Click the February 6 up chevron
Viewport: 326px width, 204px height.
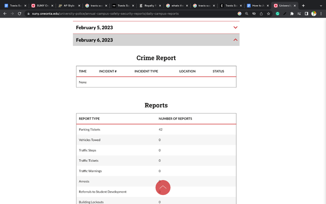pos(235,40)
